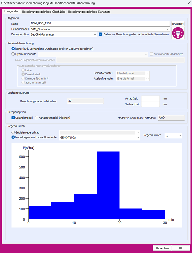Switch to Berechnungsergebnisse: Oberfläche tab
The image size is (192, 253).
(x=44, y=11)
